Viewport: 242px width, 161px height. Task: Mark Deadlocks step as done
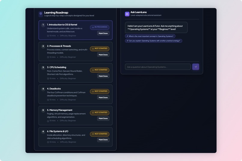[103, 97]
